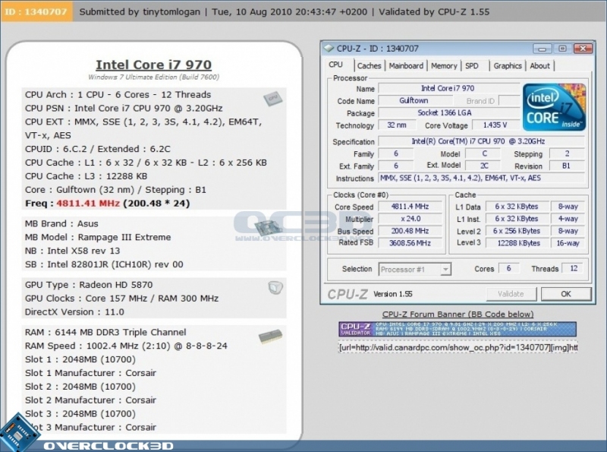Click the CPU-Z logo text at window bottom
Viewport: 607px width, 452px height.
click(348, 294)
